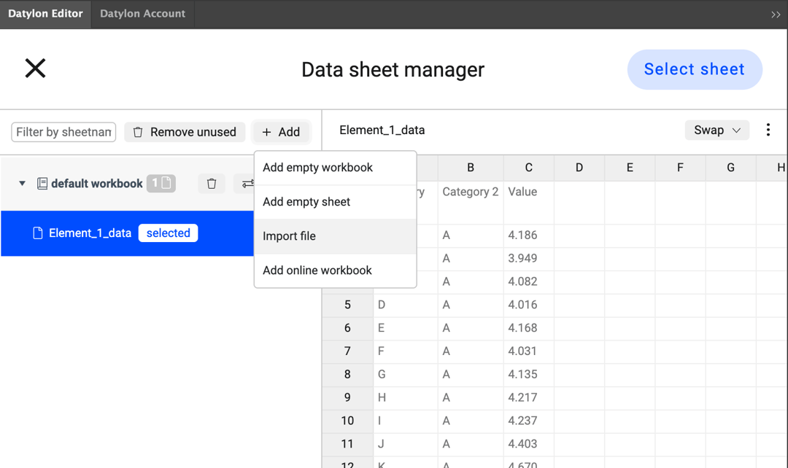Expand the panels with top-right double chevron
The image size is (788, 468).
click(775, 15)
